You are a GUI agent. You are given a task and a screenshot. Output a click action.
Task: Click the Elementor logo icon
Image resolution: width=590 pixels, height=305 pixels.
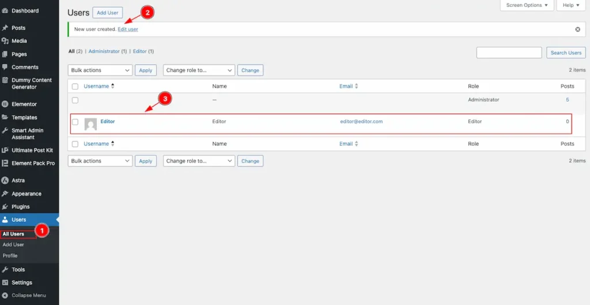coord(5,104)
